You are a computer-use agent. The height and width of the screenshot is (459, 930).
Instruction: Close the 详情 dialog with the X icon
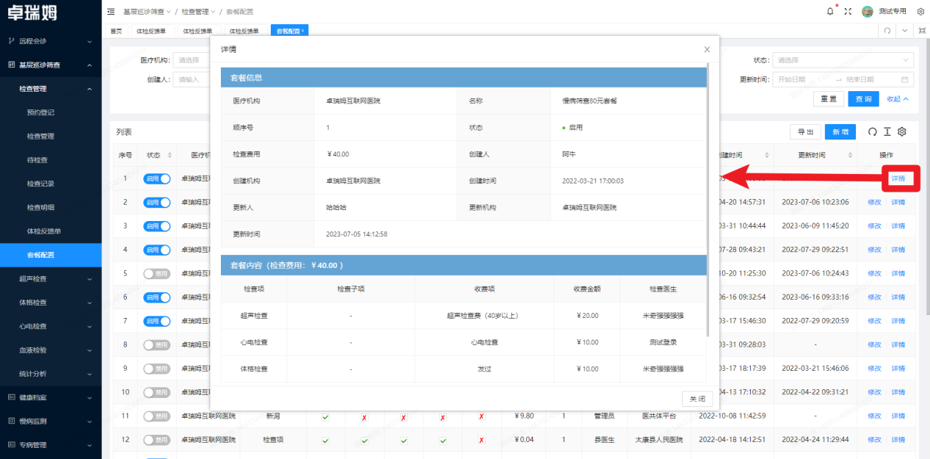(x=707, y=49)
